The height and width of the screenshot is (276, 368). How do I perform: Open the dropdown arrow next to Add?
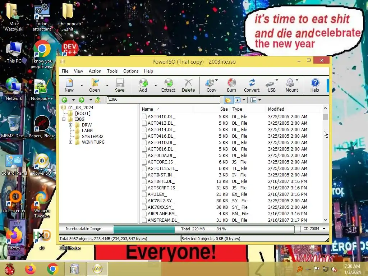click(x=156, y=86)
